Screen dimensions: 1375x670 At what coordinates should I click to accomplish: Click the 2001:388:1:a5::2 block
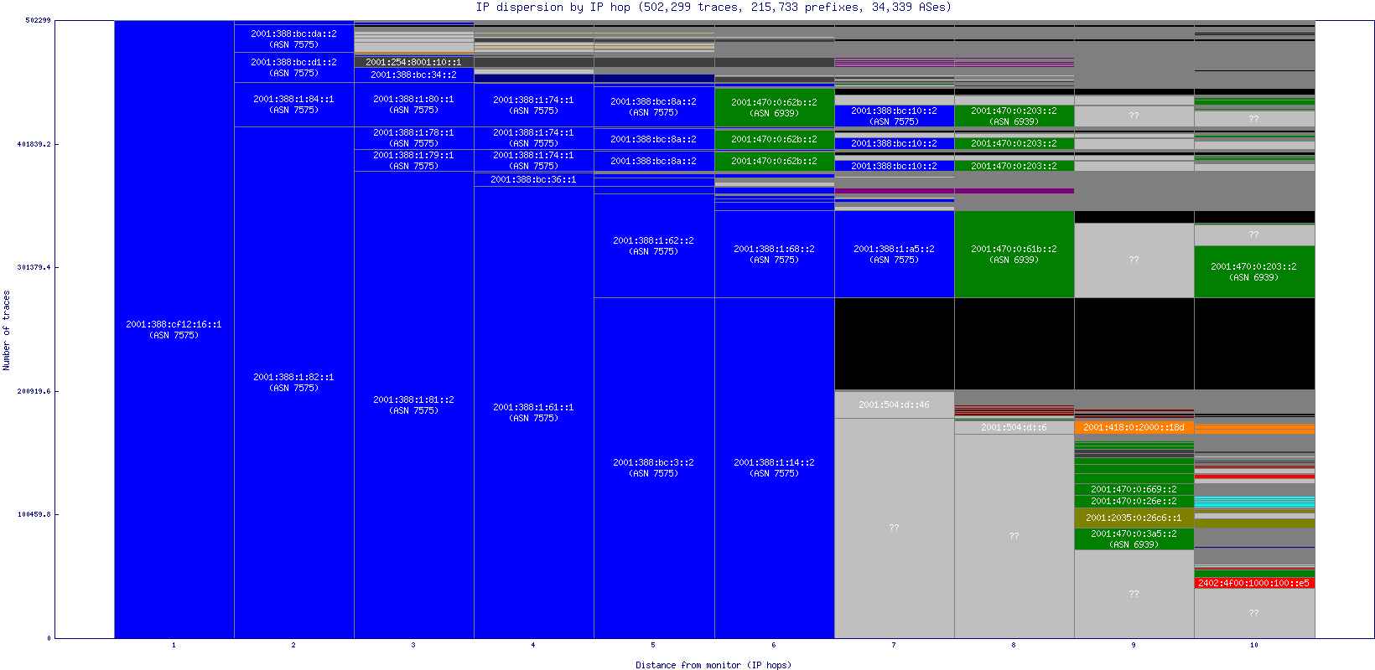pos(895,254)
